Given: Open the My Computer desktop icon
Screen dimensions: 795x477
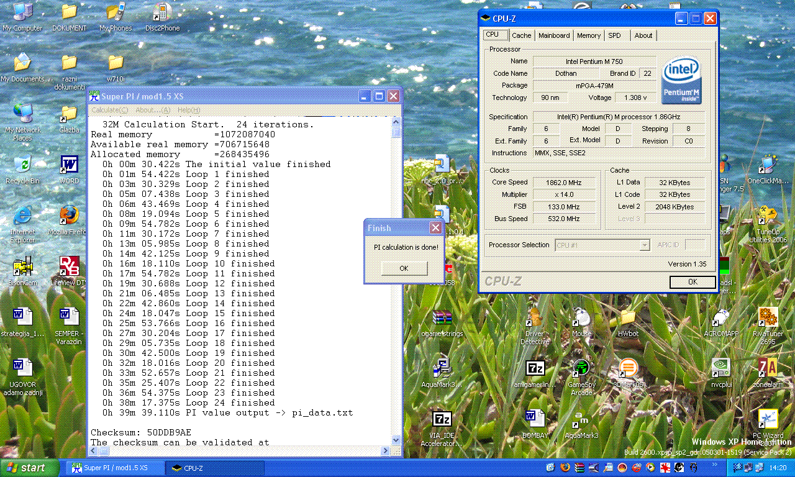Looking at the screenshot, I should pos(22,16).
